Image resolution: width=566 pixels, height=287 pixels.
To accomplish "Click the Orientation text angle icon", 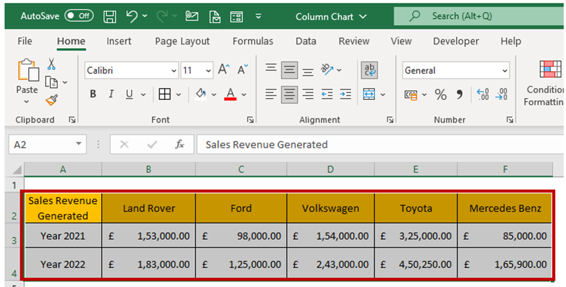I will [x=327, y=70].
